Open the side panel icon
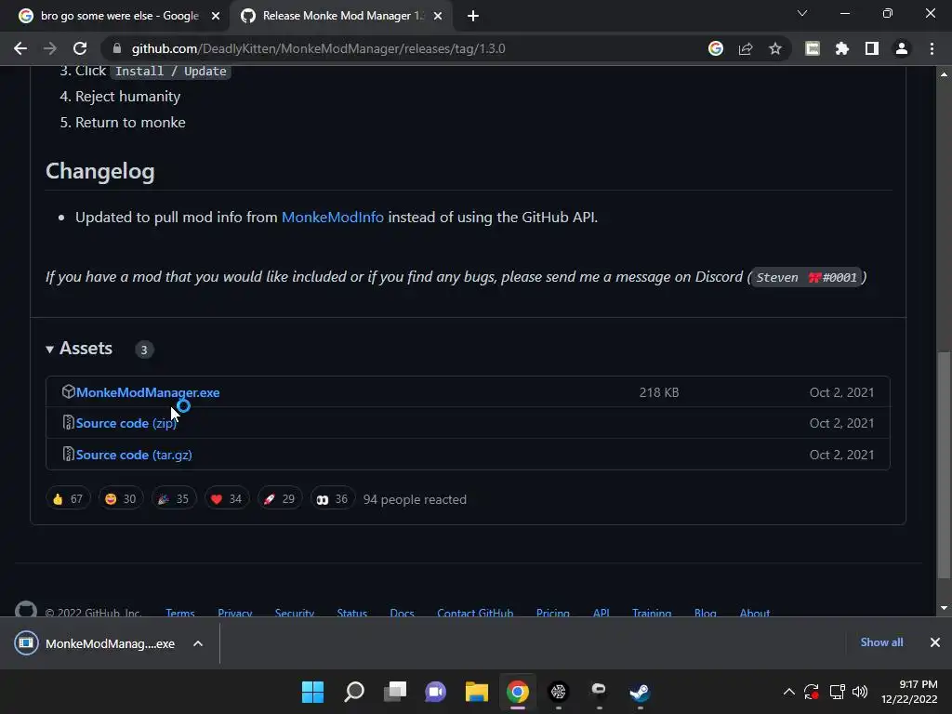The height and width of the screenshot is (714, 952). tap(872, 48)
